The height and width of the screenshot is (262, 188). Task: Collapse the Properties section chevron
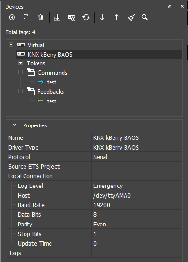(x=15, y=125)
